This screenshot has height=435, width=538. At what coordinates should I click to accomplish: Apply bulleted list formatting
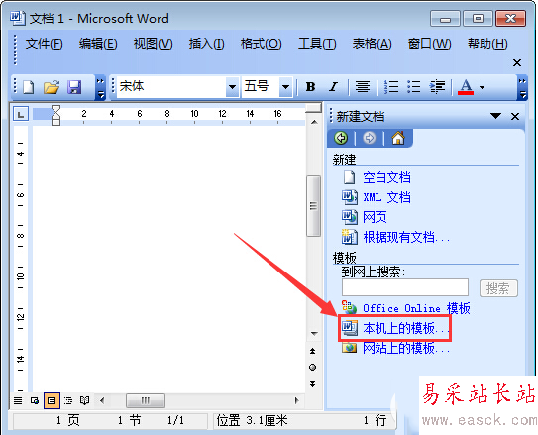[414, 87]
